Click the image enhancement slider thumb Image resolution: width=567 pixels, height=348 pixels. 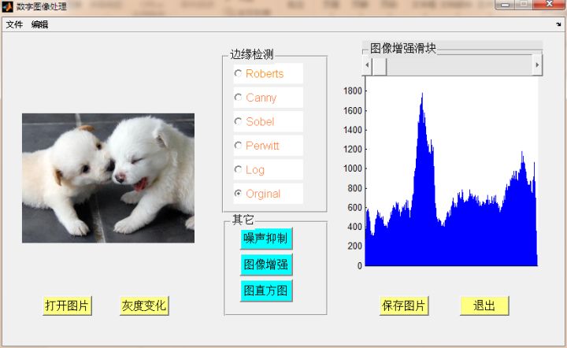[380, 65]
